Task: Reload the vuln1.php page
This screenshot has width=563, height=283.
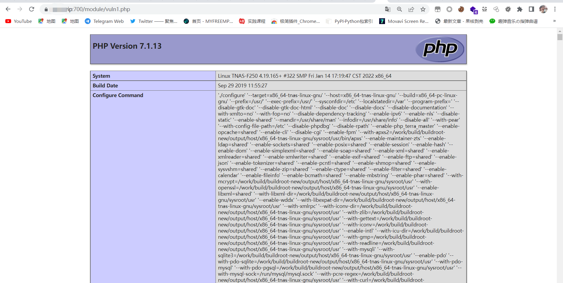Action: coord(32,9)
